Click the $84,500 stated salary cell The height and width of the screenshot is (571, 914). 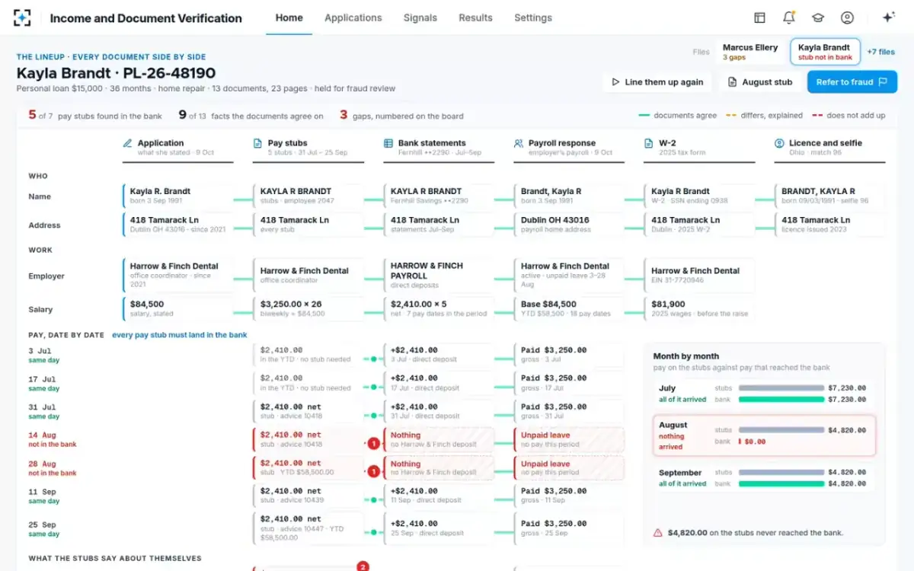click(x=178, y=308)
